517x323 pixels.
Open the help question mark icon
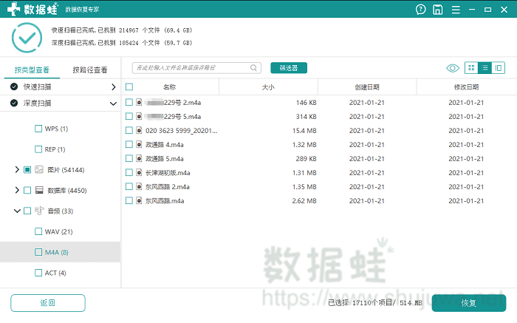tap(421, 10)
